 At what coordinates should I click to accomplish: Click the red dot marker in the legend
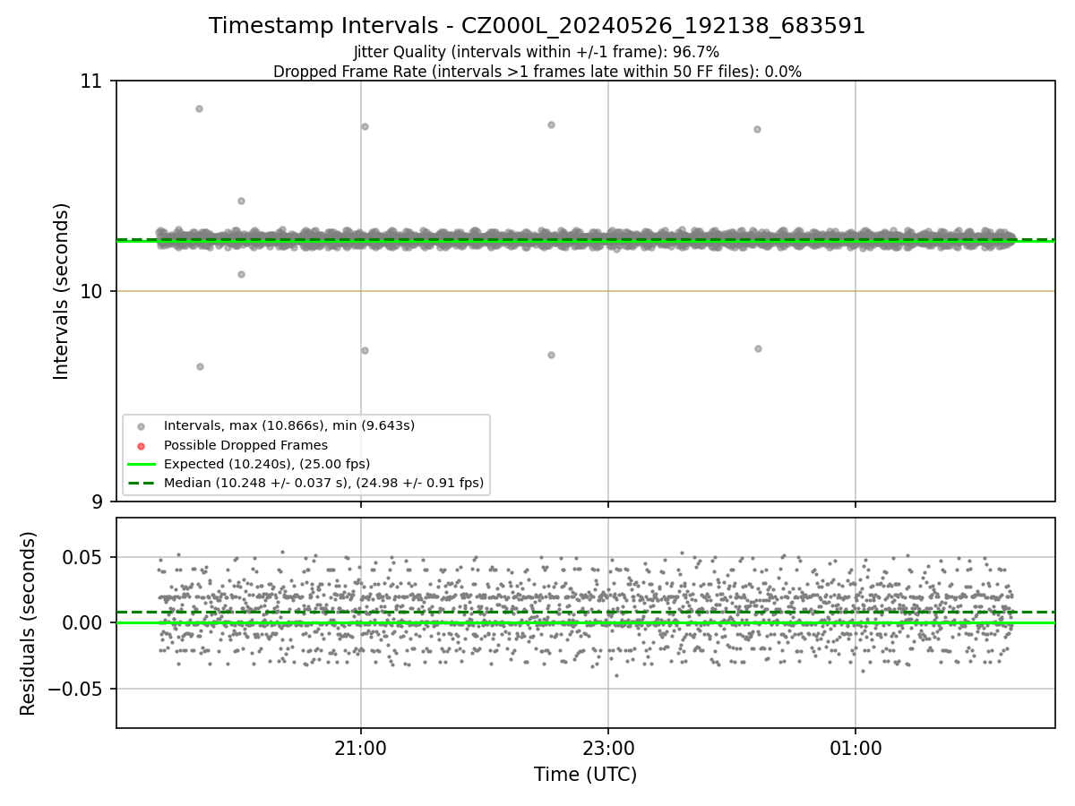point(141,445)
